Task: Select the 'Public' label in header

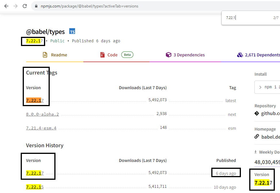Action: [x=57, y=41]
